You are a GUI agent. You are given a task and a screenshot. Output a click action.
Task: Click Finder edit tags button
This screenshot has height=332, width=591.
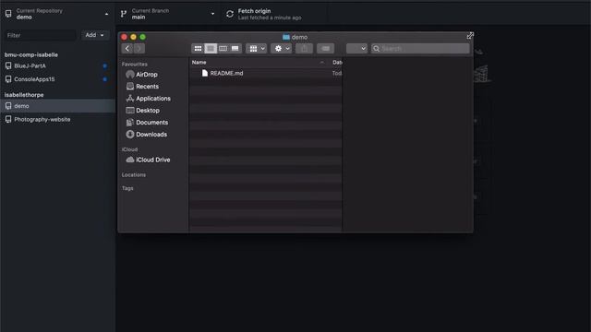(326, 49)
